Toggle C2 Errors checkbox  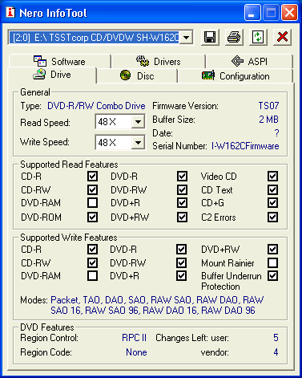click(x=272, y=217)
